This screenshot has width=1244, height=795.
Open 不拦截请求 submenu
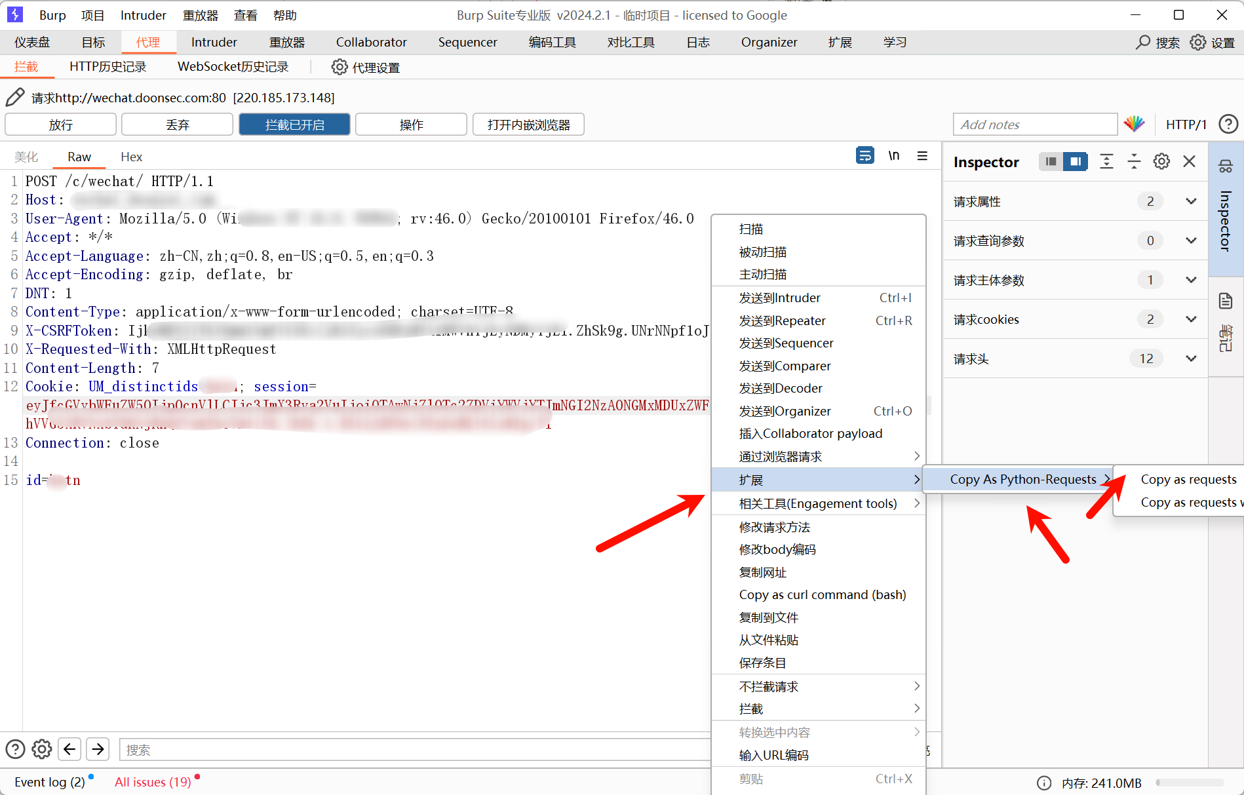819,686
